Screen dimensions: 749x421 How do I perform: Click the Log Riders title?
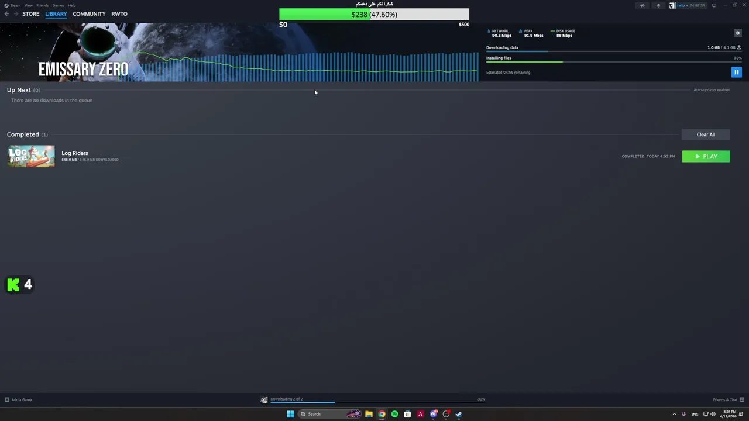tap(75, 153)
